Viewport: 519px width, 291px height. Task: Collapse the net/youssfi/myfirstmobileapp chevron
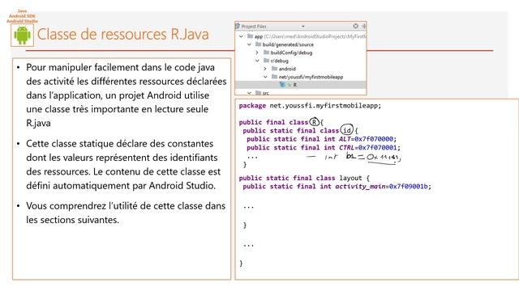tap(265, 77)
